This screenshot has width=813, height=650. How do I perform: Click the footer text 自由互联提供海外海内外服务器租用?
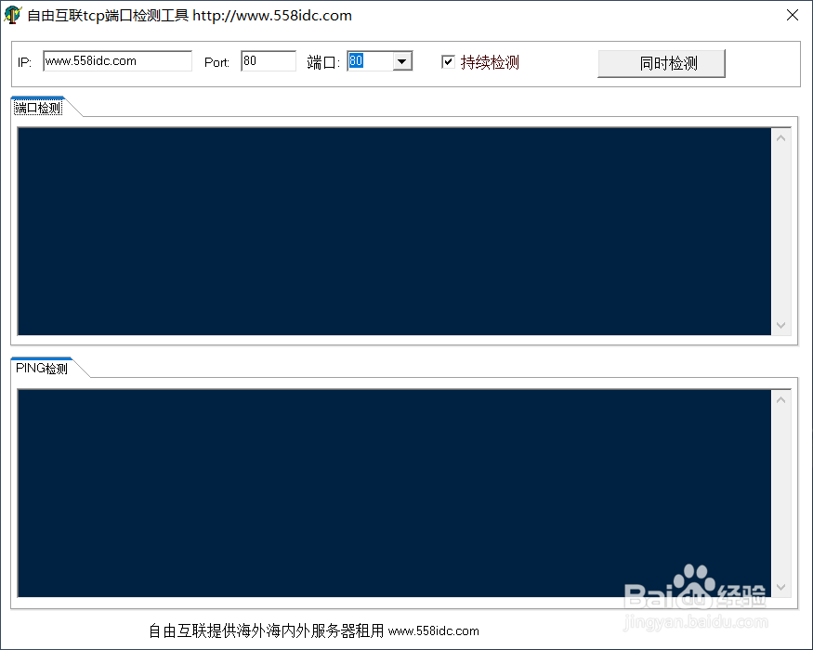[267, 630]
